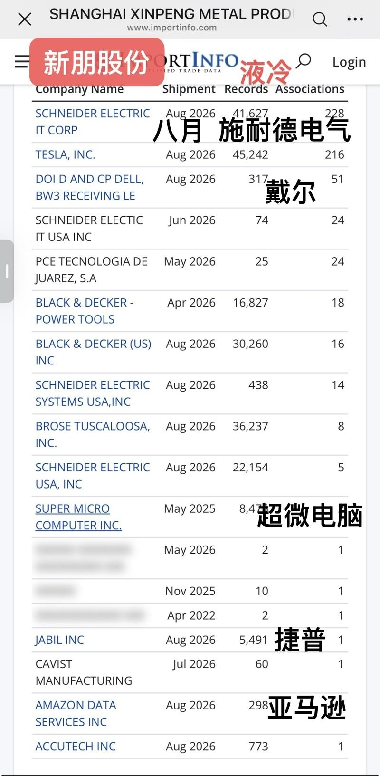The height and width of the screenshot is (776, 380).
Task: Tap the ImportInfo site search icon
Action: [x=303, y=61]
